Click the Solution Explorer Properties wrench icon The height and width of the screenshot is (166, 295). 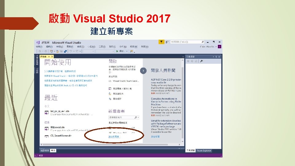(202, 61)
